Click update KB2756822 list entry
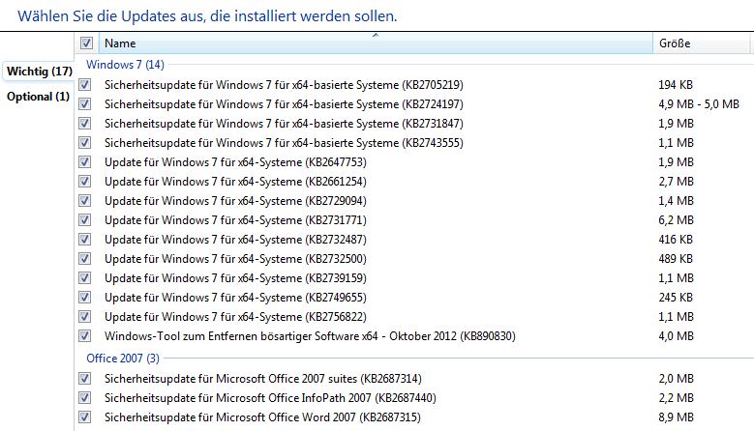The image size is (754, 431). (235, 317)
